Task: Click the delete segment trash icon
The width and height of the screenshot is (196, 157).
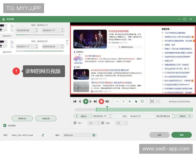Action: [x=123, y=101]
